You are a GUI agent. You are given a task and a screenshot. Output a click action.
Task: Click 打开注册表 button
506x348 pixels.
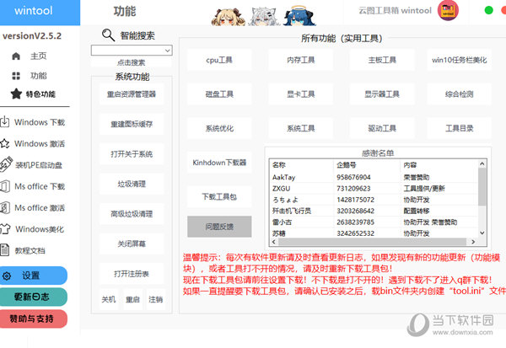[x=132, y=274]
